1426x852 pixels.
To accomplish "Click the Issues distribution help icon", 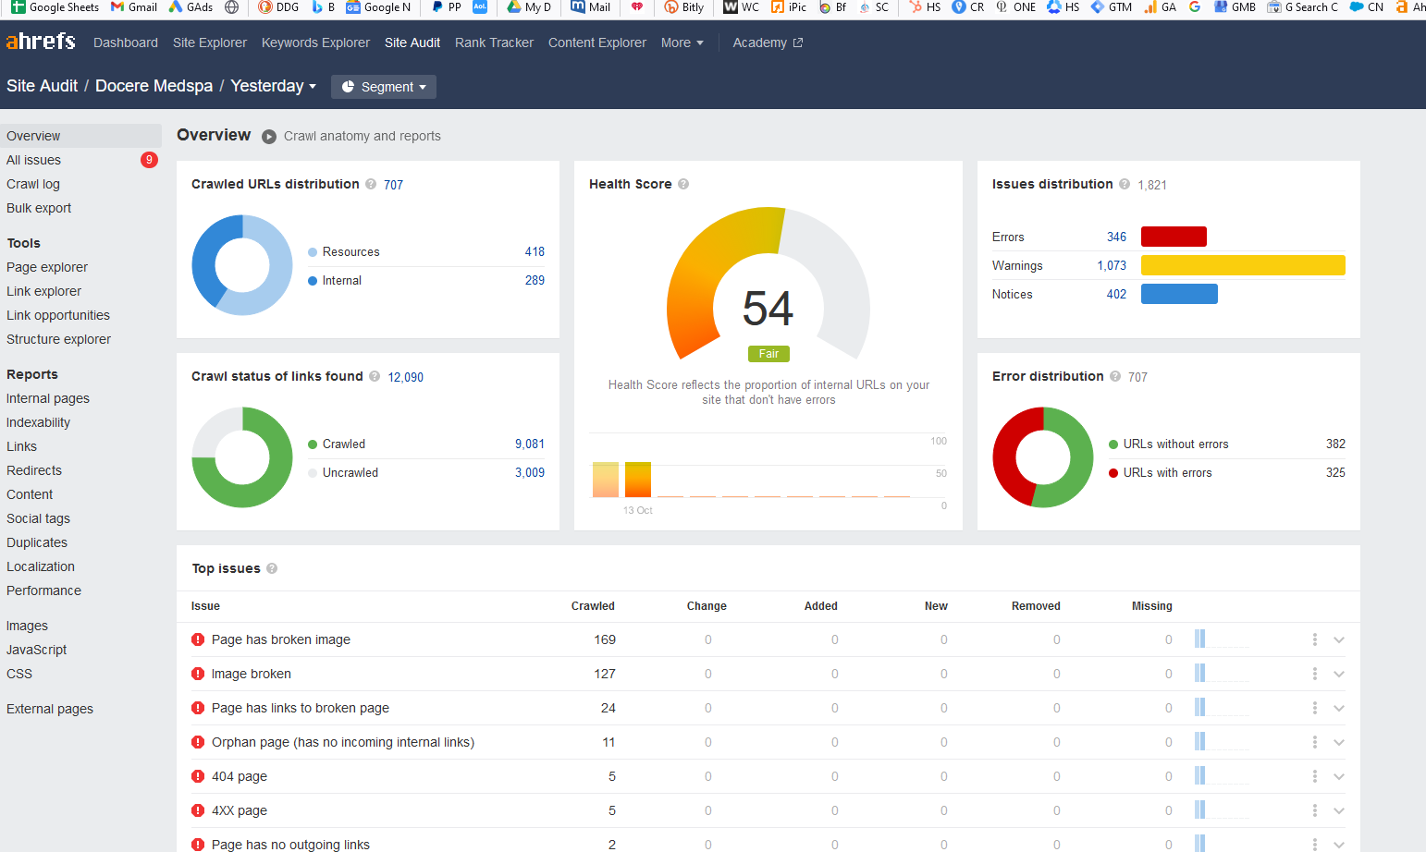I will (1125, 184).
